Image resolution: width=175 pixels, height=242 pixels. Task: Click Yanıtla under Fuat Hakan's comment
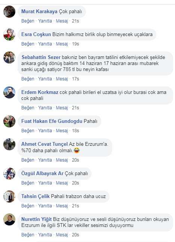[x=45, y=131]
